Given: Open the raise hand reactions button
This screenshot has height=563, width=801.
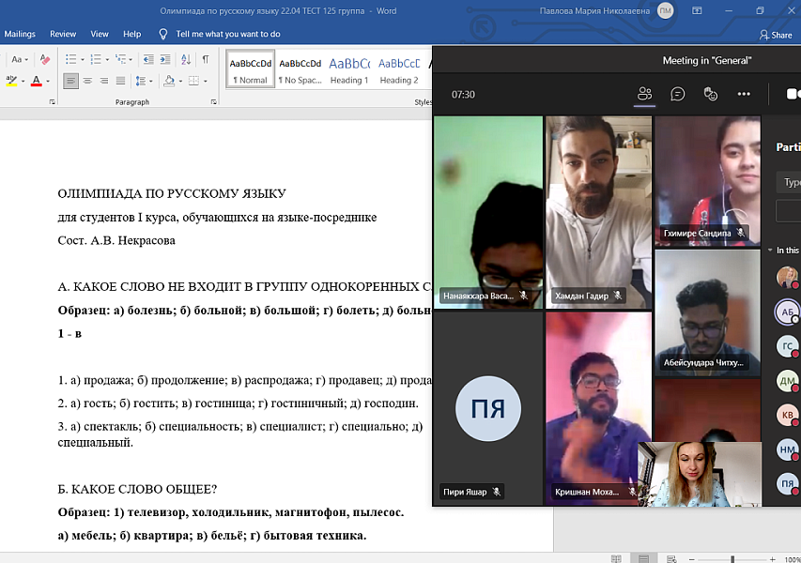Looking at the screenshot, I should [x=711, y=94].
